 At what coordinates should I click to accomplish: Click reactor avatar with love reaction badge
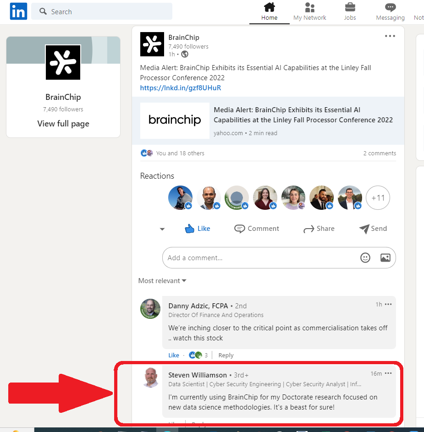pyautogui.click(x=293, y=197)
